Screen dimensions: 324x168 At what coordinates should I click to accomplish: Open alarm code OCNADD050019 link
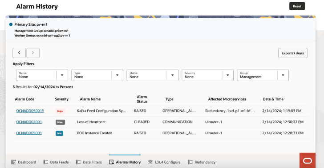coord(30,111)
